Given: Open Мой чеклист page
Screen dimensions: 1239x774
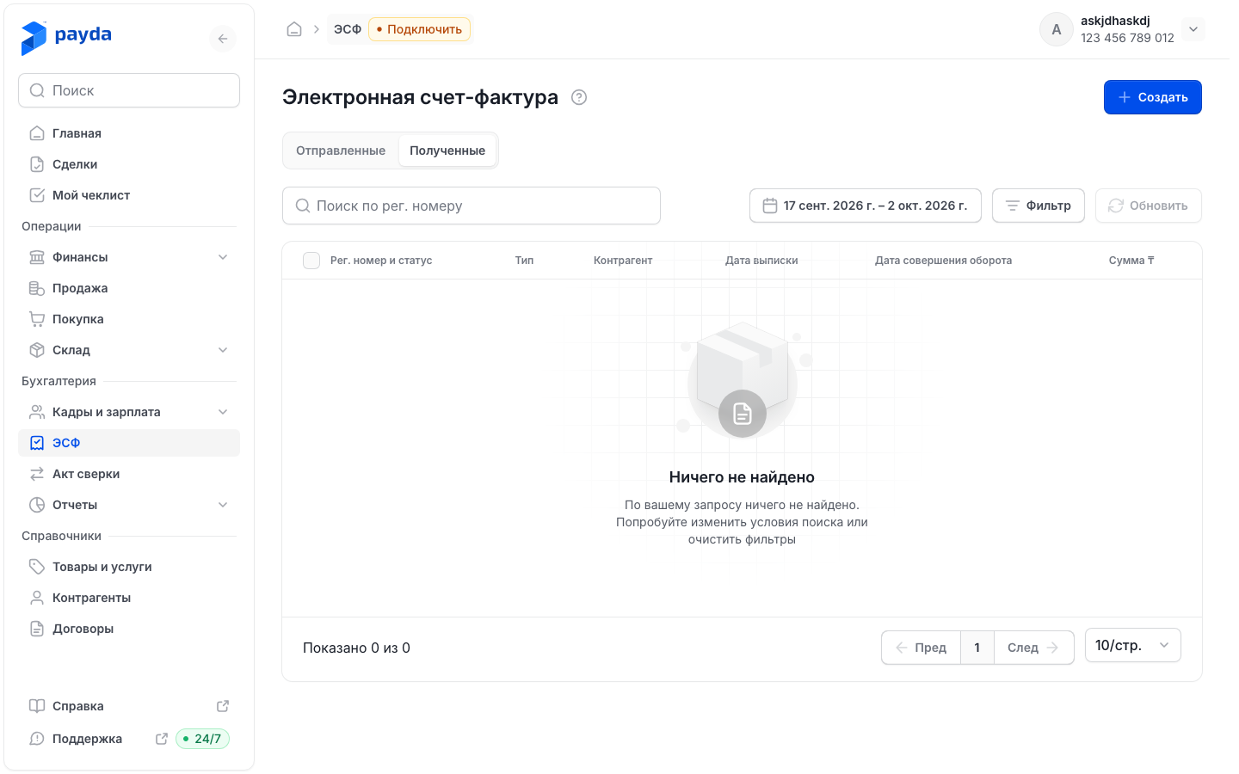Looking at the screenshot, I should pyautogui.click(x=129, y=195).
